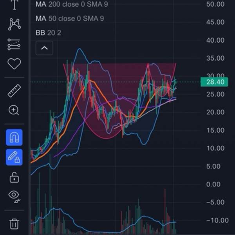Screen dimensions: 235x235
Task: Toggle stay in drawing mode
Action: click(14, 157)
